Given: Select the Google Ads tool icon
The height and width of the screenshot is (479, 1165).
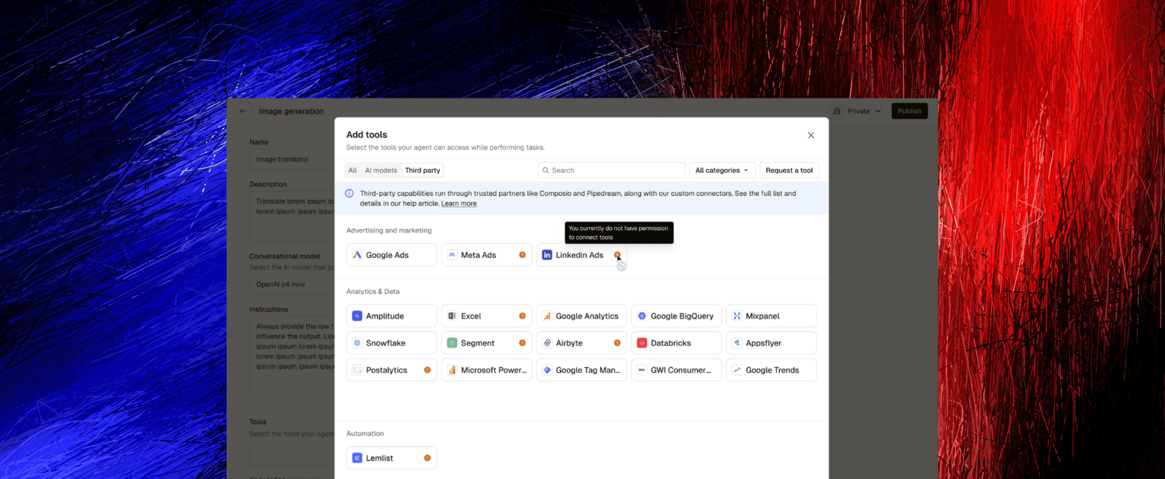Looking at the screenshot, I should [357, 255].
